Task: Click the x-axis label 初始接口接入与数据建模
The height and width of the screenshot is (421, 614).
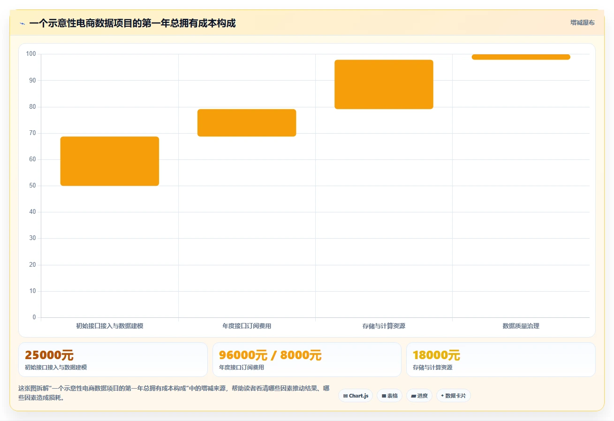Action: coord(110,326)
